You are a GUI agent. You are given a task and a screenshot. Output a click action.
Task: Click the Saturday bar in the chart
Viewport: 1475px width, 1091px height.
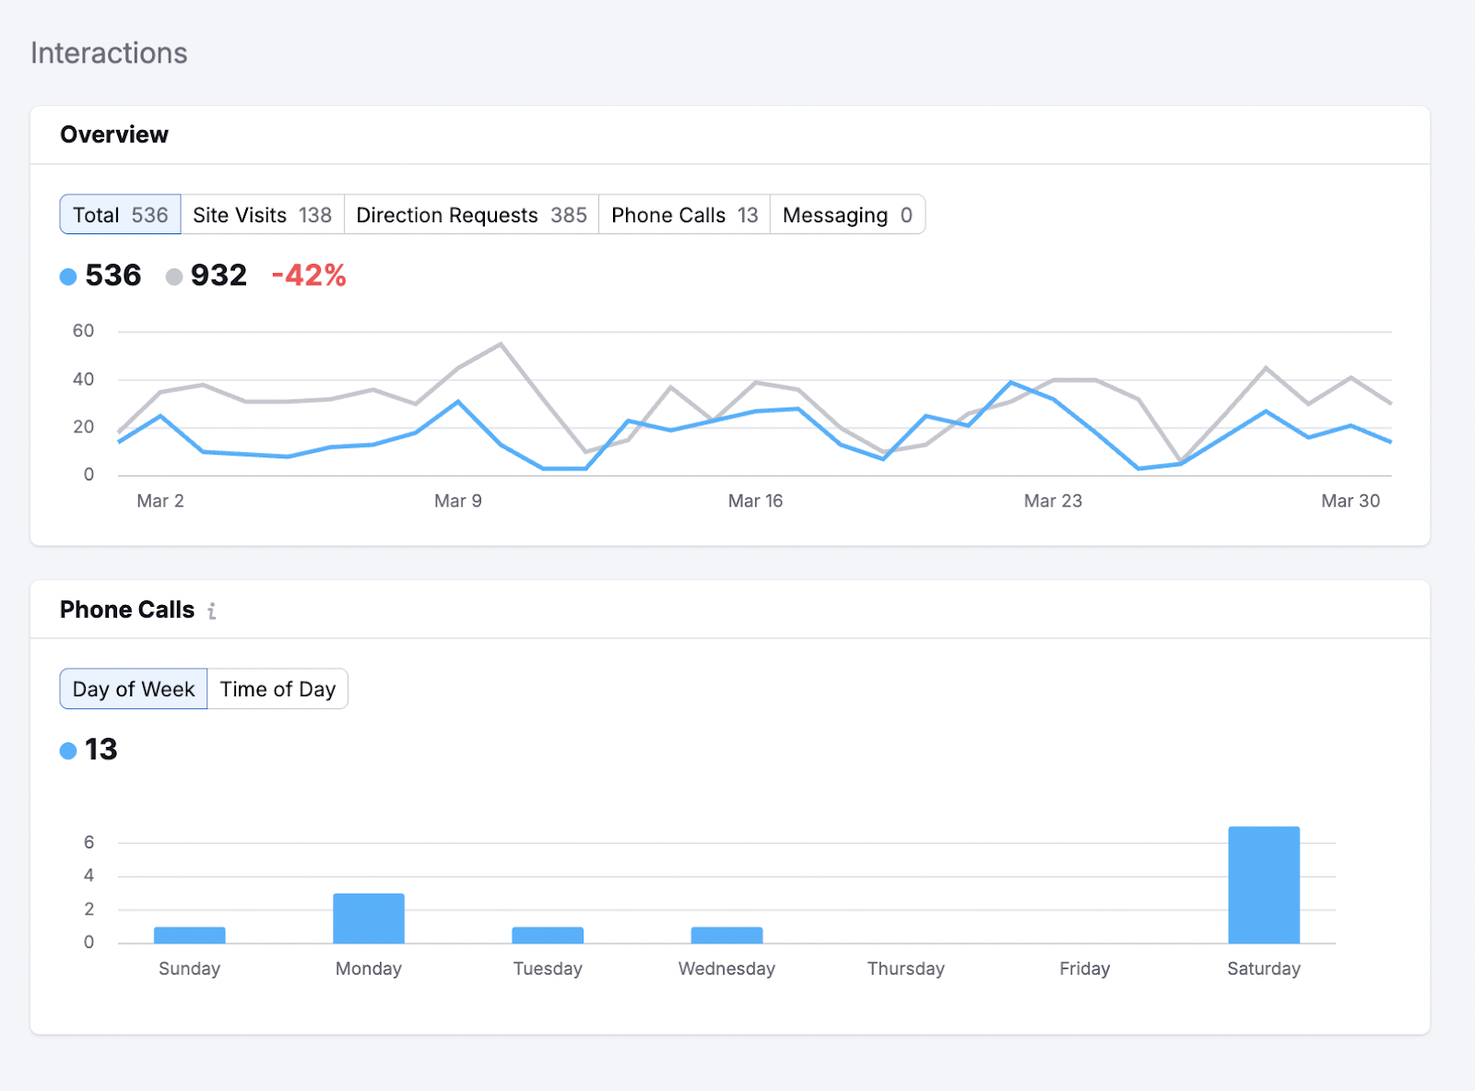coord(1263,885)
